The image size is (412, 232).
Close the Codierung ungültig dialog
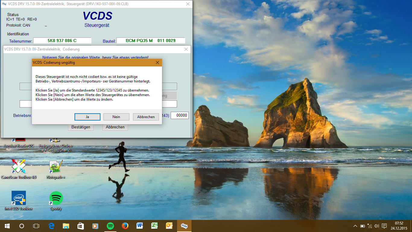(157, 63)
